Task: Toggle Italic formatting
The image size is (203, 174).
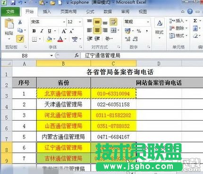Action: [42, 31]
